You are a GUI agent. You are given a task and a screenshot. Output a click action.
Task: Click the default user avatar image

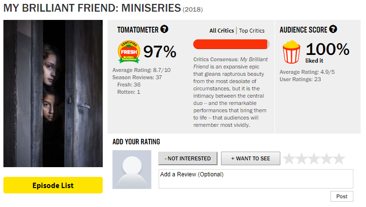(132, 170)
